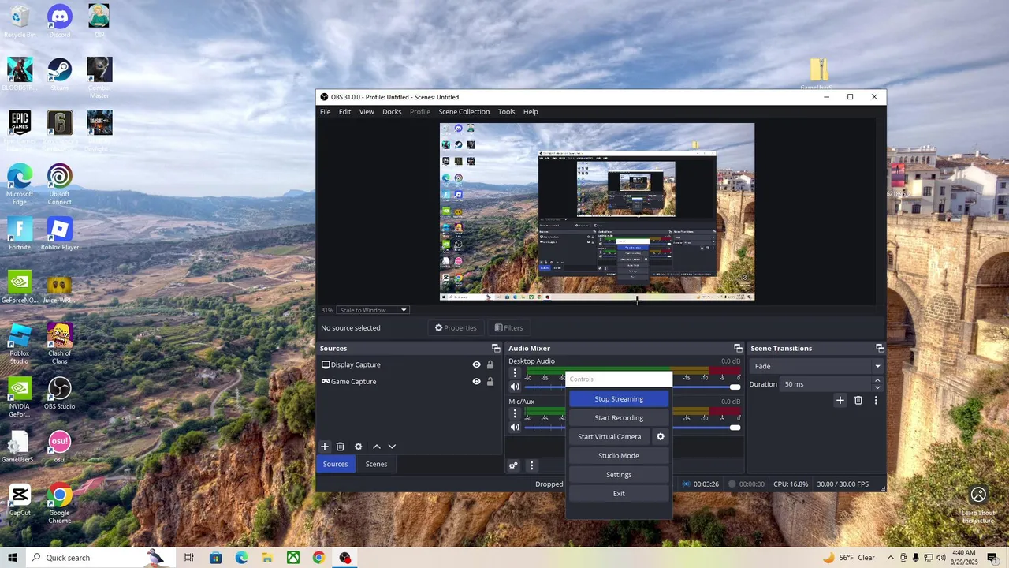Viewport: 1009px width, 568px height.
Task: Open Task View in taskbar
Action: coord(189,558)
